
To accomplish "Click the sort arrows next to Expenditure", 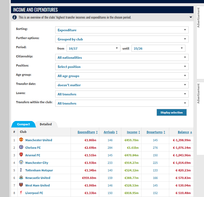I will pyautogui.click(x=97, y=132).
